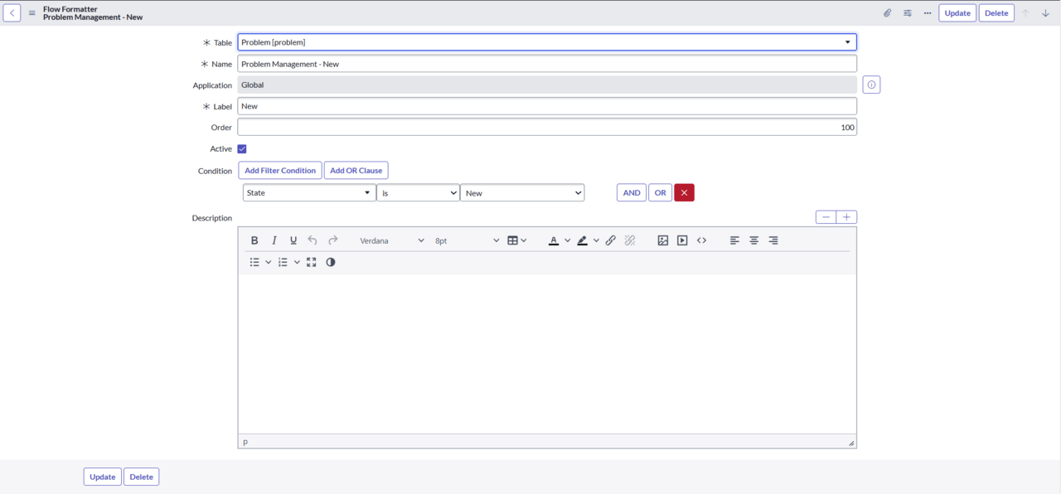Toggle fullscreen mode in the editor
This screenshot has width=1061, height=494.
click(x=312, y=262)
